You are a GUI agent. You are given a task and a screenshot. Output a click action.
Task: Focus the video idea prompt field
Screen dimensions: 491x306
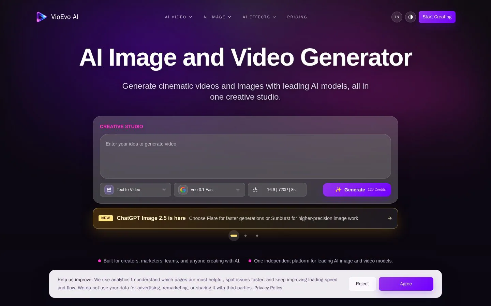point(245,156)
